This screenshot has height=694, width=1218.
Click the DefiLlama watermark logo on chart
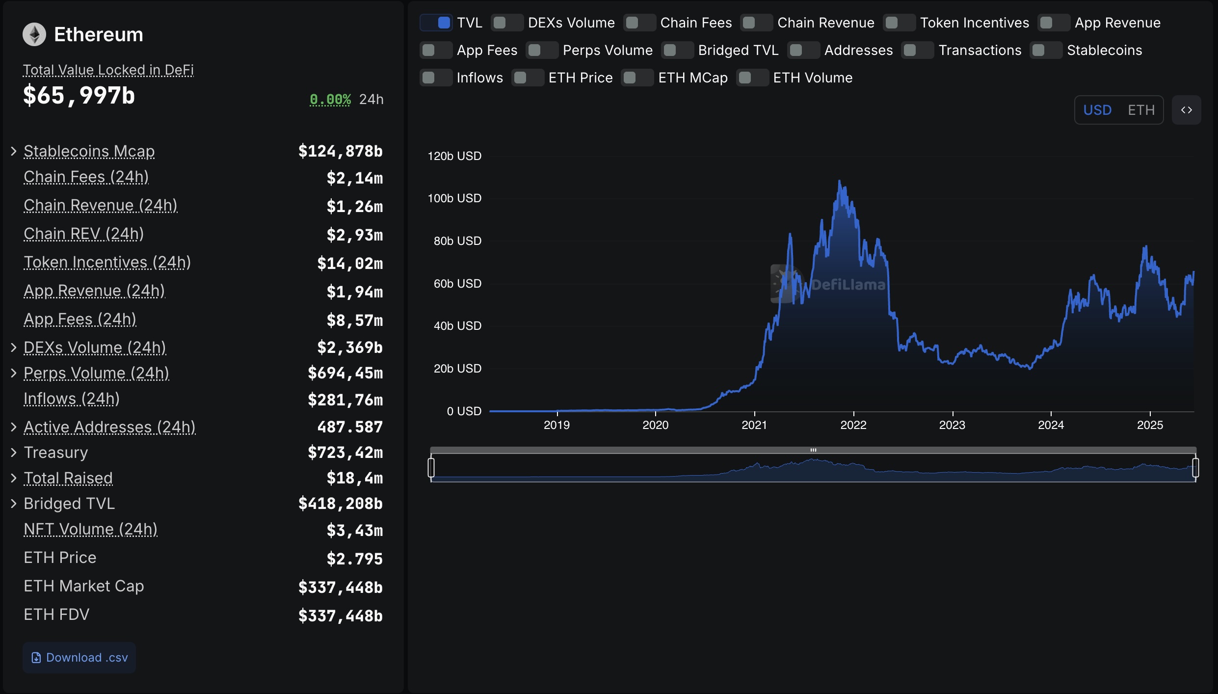coord(783,284)
